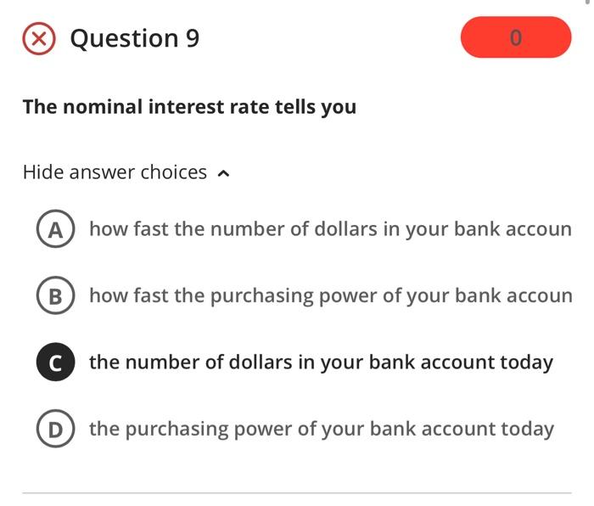
Task: Click the red score badge showing 0
Action: (515, 38)
